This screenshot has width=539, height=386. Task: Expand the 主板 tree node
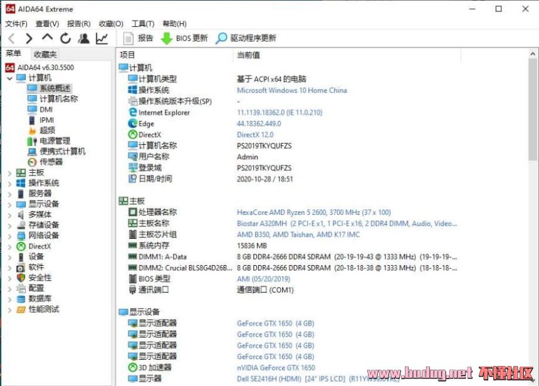click(9, 173)
